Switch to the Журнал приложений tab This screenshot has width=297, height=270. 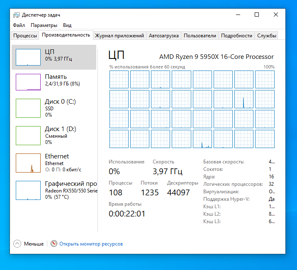pyautogui.click(x=119, y=36)
